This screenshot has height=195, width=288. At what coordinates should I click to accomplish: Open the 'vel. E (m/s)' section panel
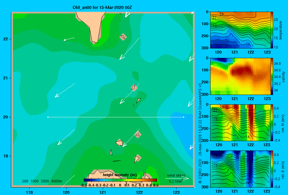point(240,169)
